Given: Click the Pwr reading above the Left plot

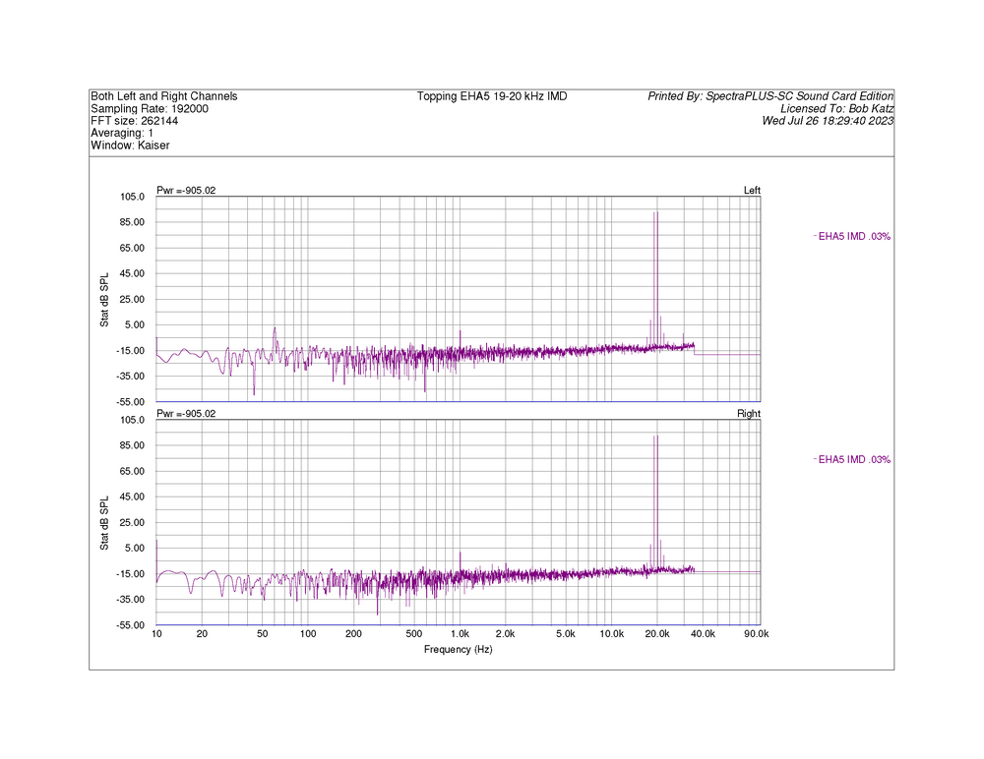Looking at the screenshot, I should 186,190.
